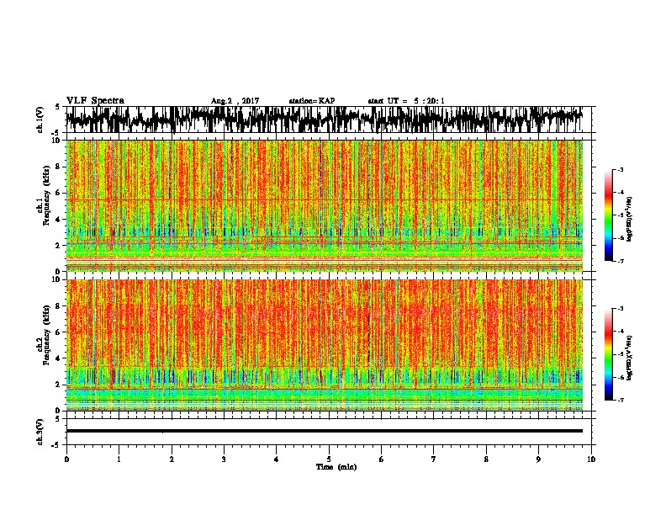Click the time axis tick label "10"
This screenshot has height=515, width=666.
591,459
